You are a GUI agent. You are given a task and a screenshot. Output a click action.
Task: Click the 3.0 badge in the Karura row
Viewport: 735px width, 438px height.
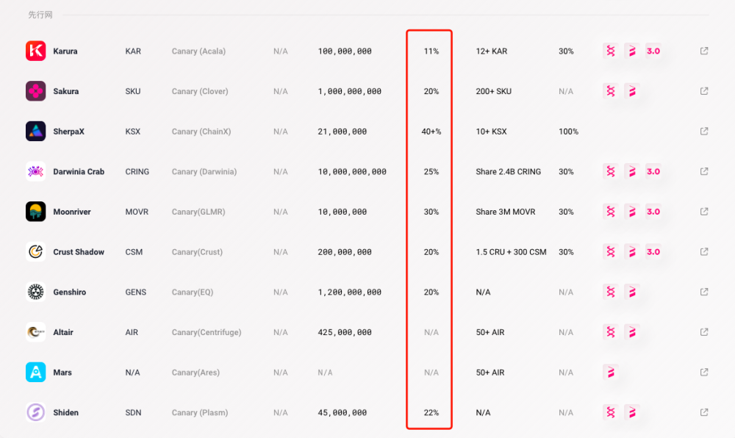(x=653, y=51)
